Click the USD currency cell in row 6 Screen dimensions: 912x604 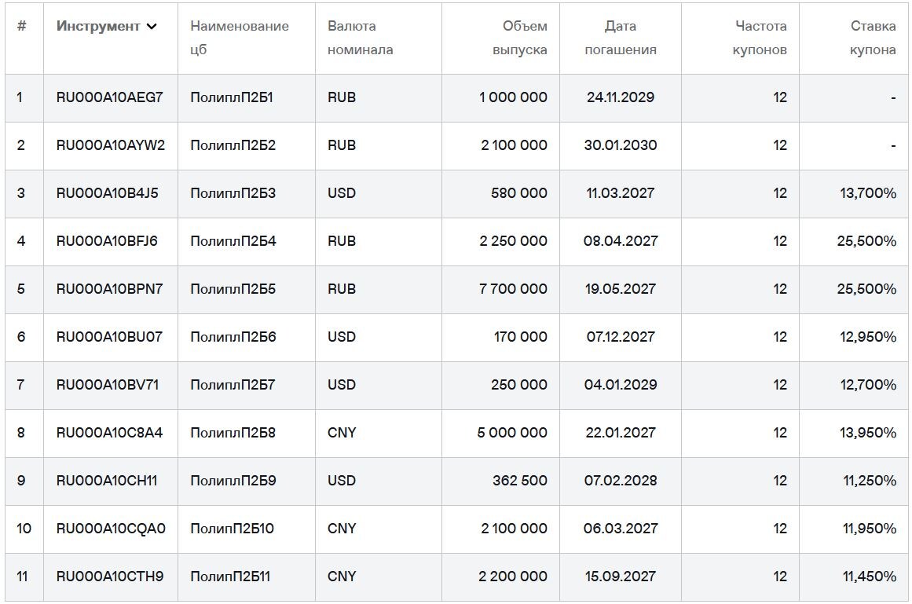coord(341,337)
